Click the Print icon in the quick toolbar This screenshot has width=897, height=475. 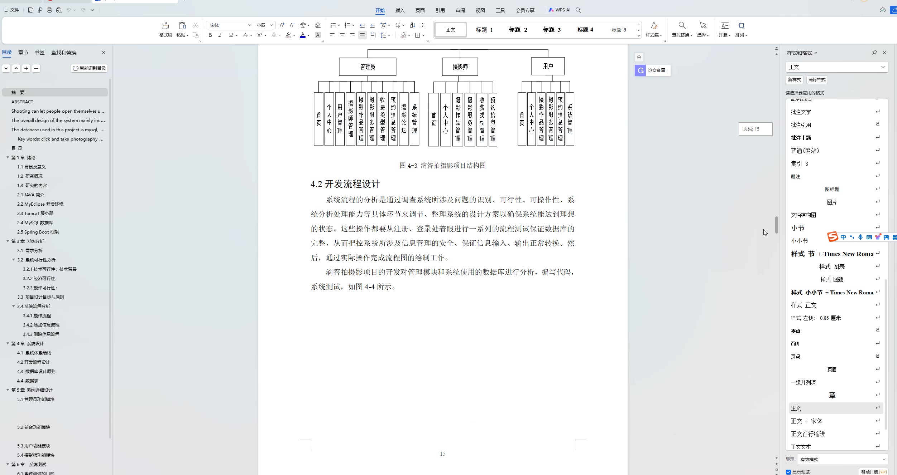tap(49, 10)
